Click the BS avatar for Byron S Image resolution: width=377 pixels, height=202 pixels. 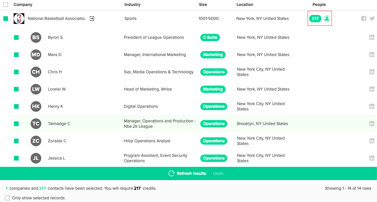(x=36, y=37)
